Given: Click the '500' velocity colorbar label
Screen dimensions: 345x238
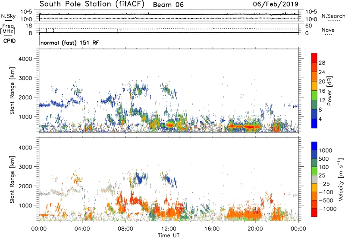Looking at the screenshot, I should pos(324,159).
